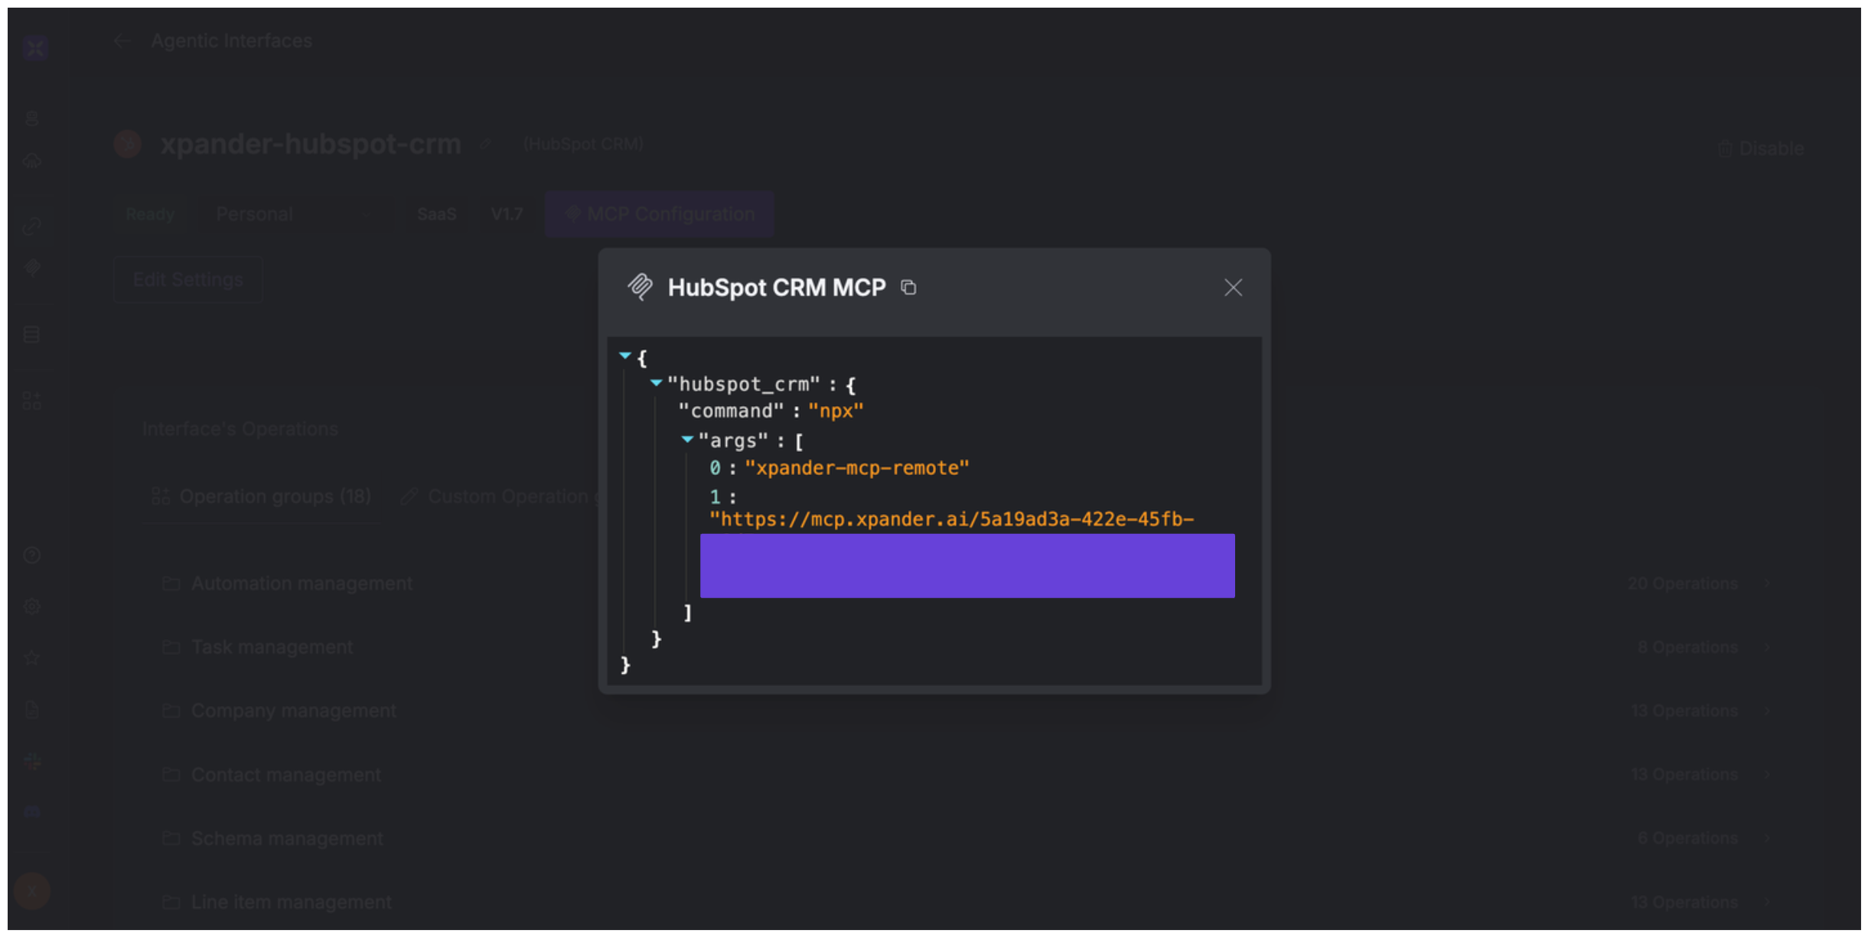Click the Disable button

pos(1760,148)
